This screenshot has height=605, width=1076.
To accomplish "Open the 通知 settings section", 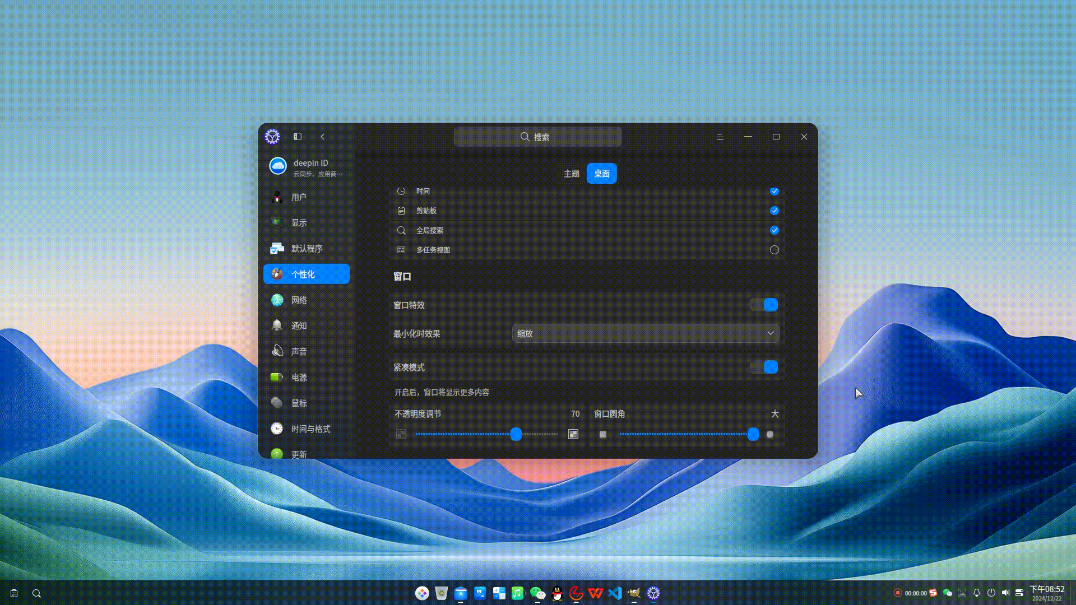I will pos(307,325).
